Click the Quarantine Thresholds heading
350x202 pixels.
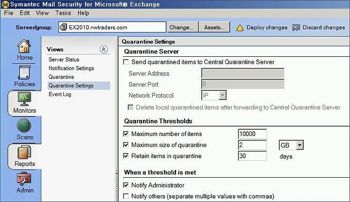pyautogui.click(x=158, y=121)
